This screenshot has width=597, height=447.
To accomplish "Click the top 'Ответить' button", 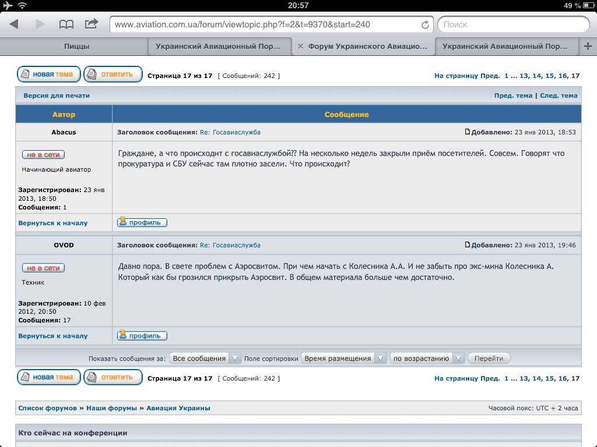I will (113, 74).
